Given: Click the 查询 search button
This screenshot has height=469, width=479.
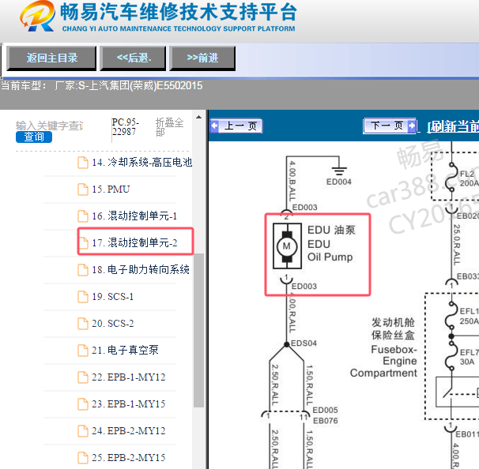Looking at the screenshot, I should pyautogui.click(x=34, y=137).
